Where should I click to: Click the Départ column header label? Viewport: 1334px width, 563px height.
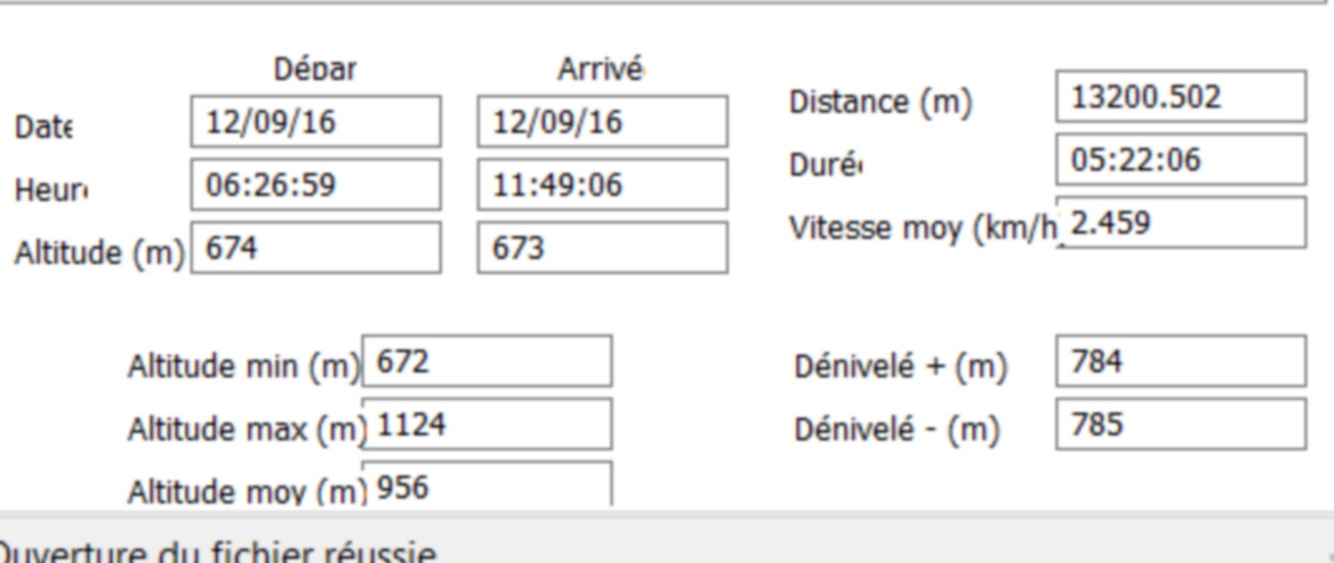click(x=315, y=69)
